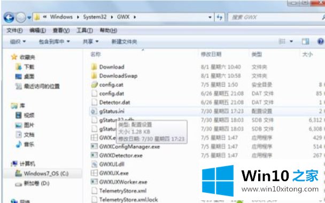The image size is (325, 203).
Task: Select Windows7_OS (C:) drive
Action: click(46, 174)
